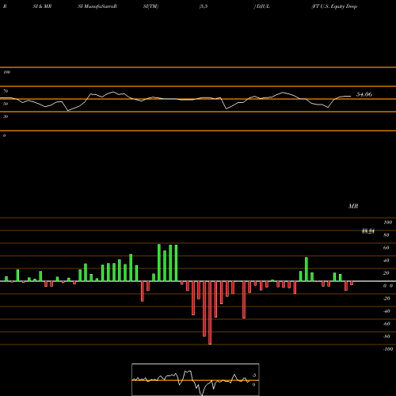Click the "-5" label in the mini chart
The image size is (396, 396).
point(253,375)
